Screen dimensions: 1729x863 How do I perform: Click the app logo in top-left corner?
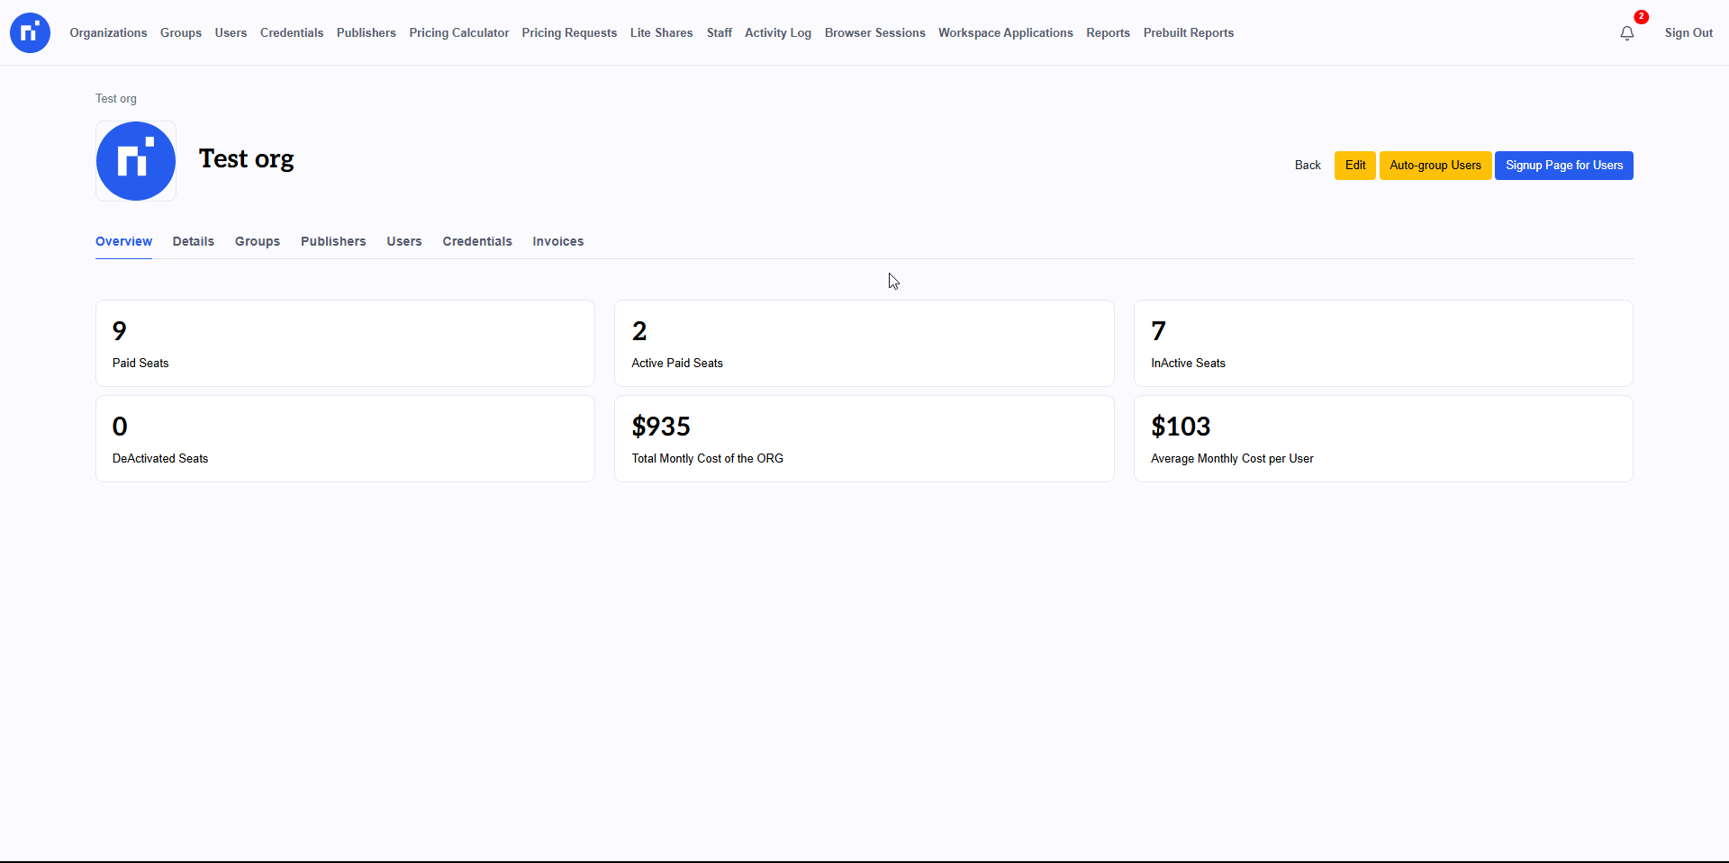30,32
